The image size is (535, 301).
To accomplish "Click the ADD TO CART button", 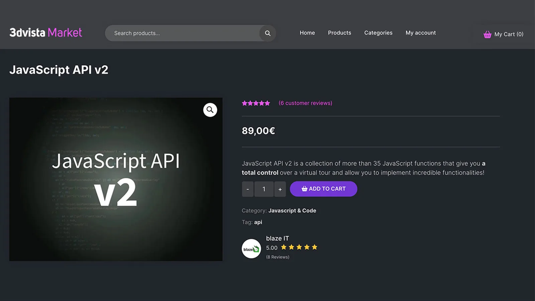I will pos(323,189).
